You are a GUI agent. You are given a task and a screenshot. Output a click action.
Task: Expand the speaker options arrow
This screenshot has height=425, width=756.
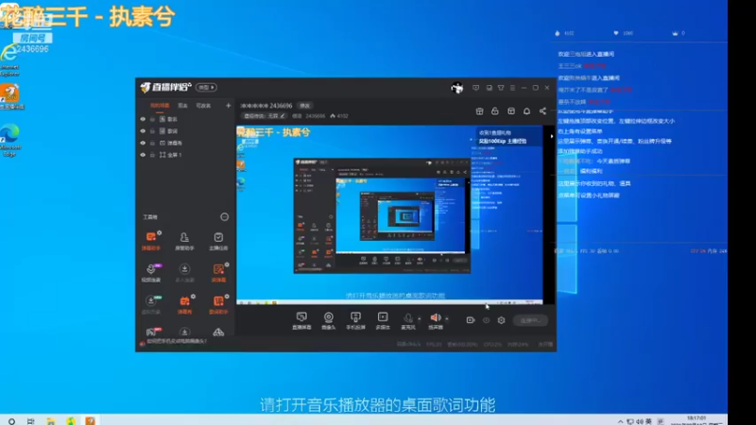click(x=447, y=318)
